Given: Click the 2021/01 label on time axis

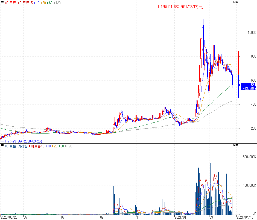Looking at the screenshot, I should (x=180, y=217).
